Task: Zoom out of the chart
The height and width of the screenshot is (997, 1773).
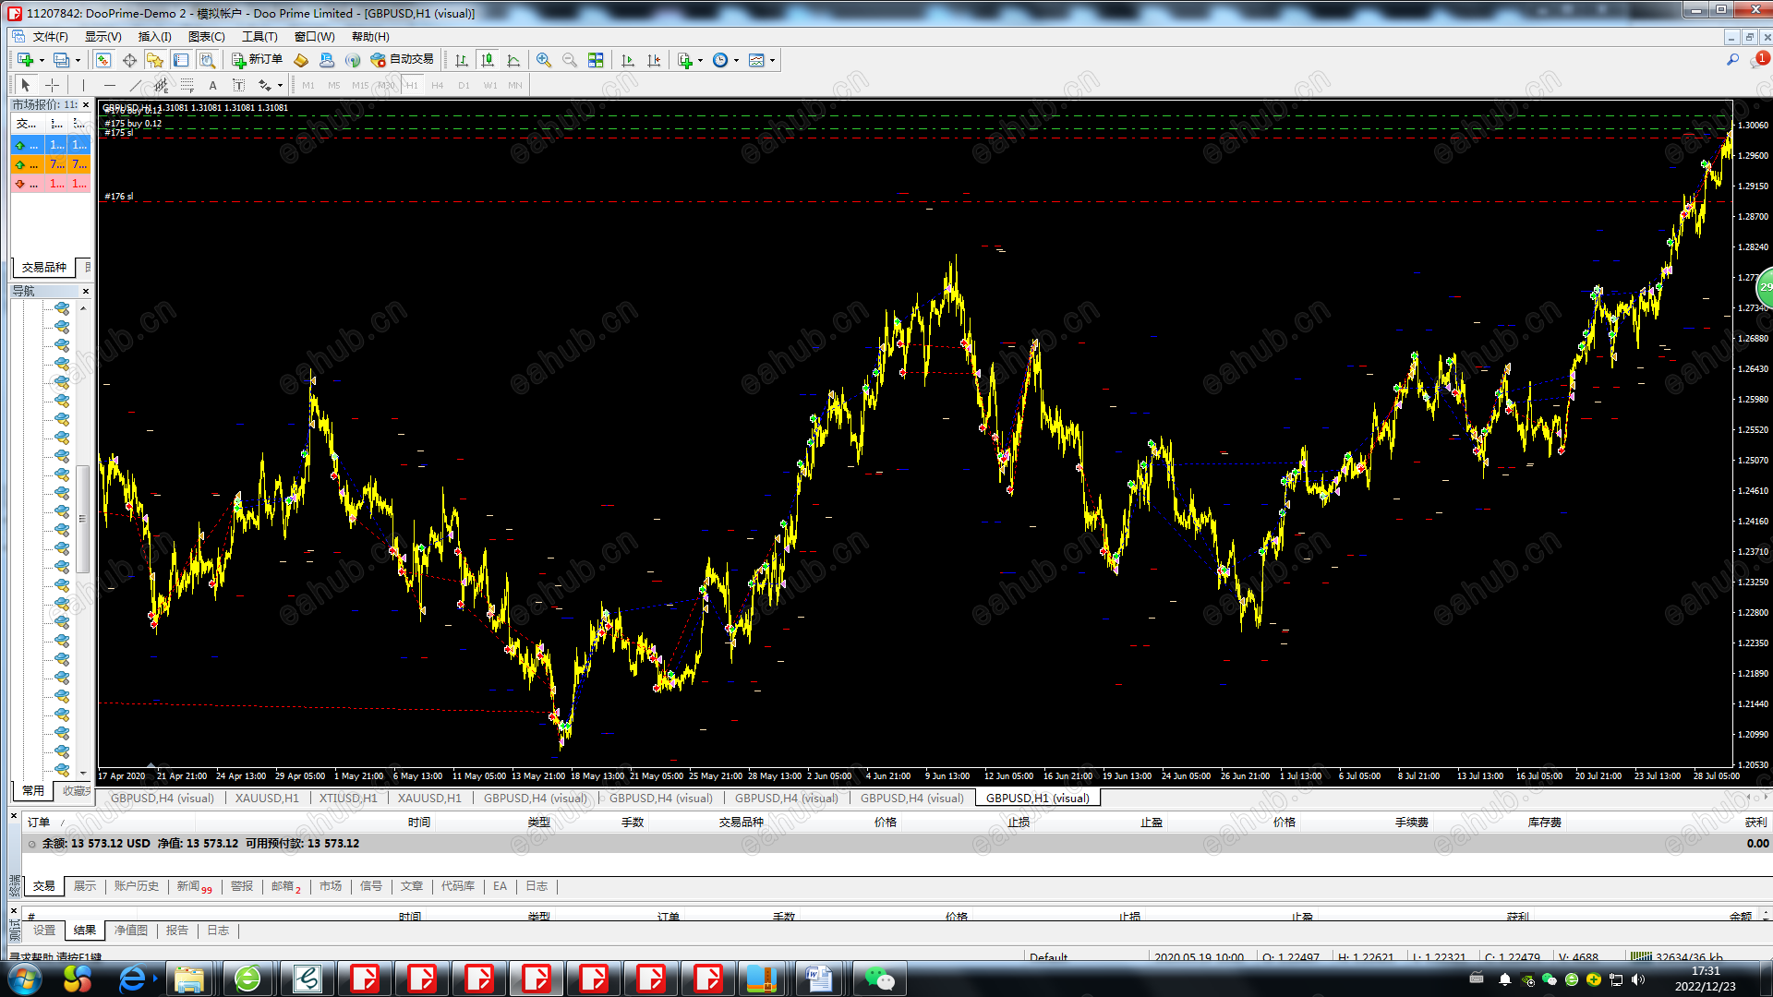Action: pyautogui.click(x=570, y=60)
